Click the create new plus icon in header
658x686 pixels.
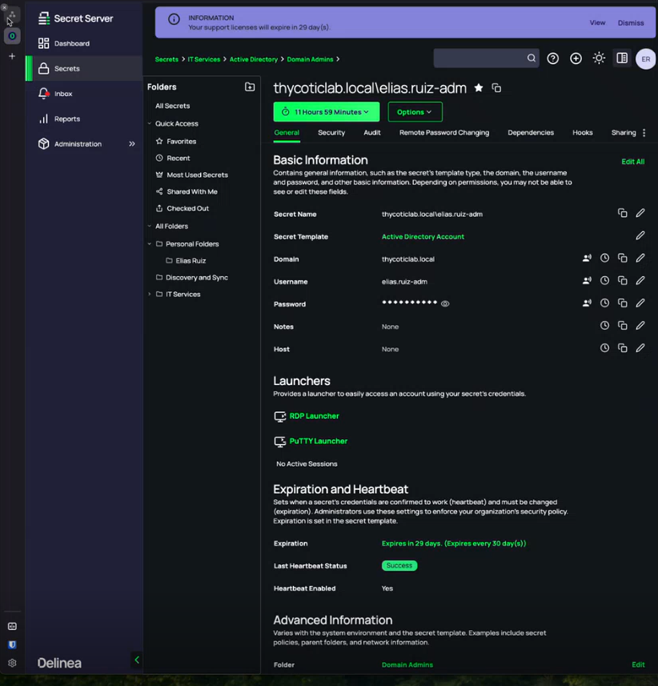click(x=576, y=58)
